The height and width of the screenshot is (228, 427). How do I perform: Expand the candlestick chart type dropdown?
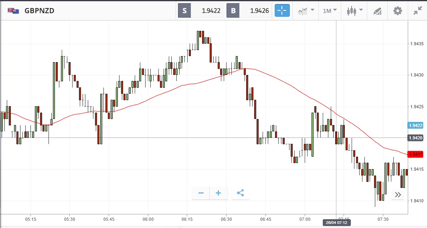(x=354, y=11)
